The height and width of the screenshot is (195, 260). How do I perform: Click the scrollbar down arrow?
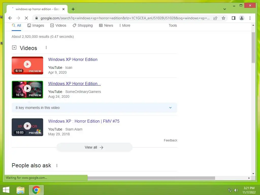pos(253,174)
